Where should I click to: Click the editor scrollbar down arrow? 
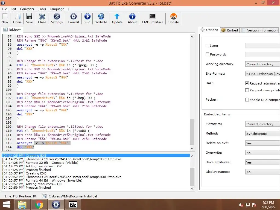(192, 148)
